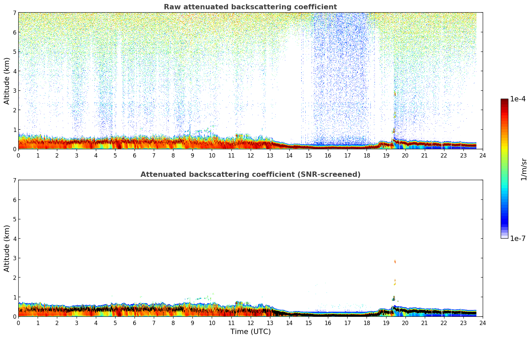
Task: Click the "Time (UTC)" x-axis label
Action: pos(250,331)
